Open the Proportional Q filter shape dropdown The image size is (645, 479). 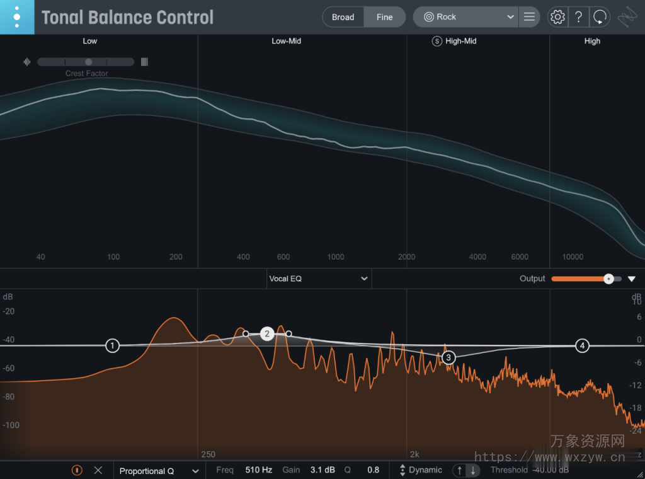[157, 470]
